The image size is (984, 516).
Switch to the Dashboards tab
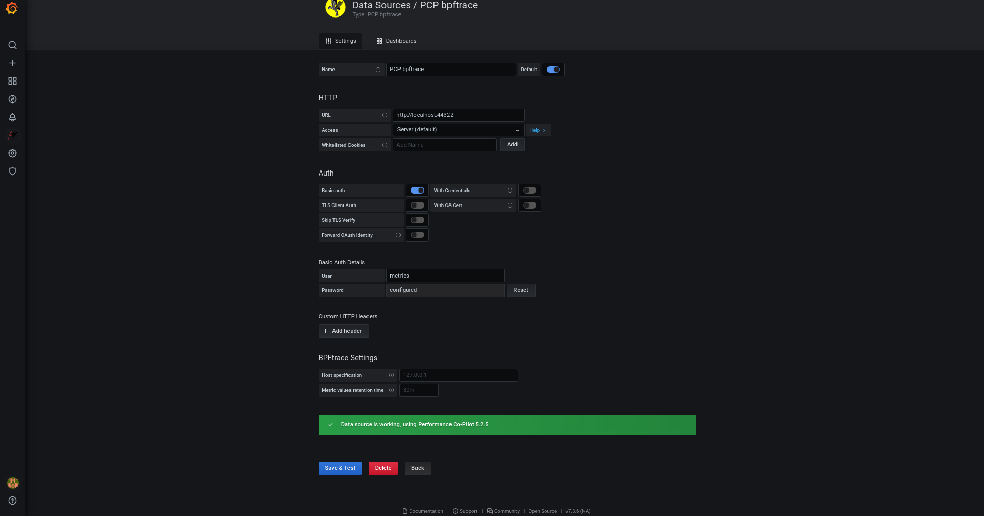(396, 41)
